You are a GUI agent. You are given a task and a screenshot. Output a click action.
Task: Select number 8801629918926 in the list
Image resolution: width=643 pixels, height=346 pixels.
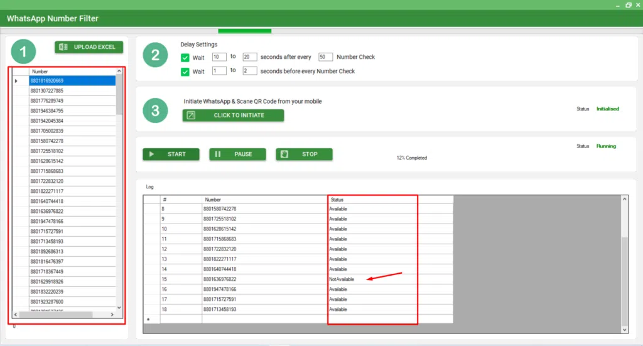coord(72,282)
